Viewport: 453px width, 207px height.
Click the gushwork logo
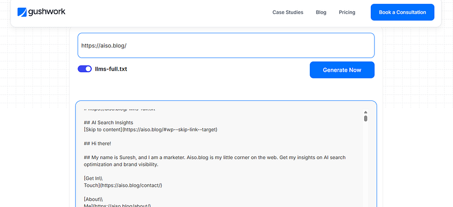coord(41,12)
